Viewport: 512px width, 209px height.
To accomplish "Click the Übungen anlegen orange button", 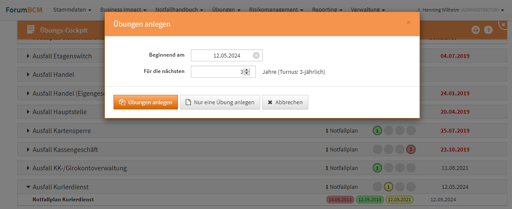I will pyautogui.click(x=146, y=102).
